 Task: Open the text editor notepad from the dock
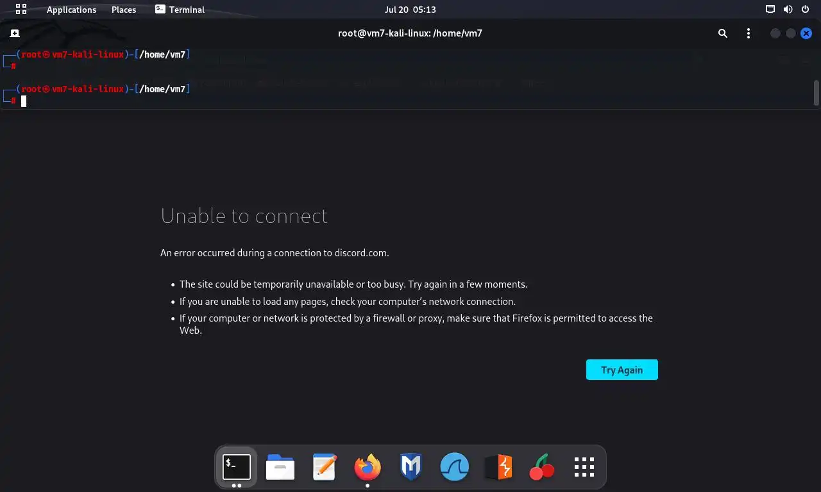[324, 467]
